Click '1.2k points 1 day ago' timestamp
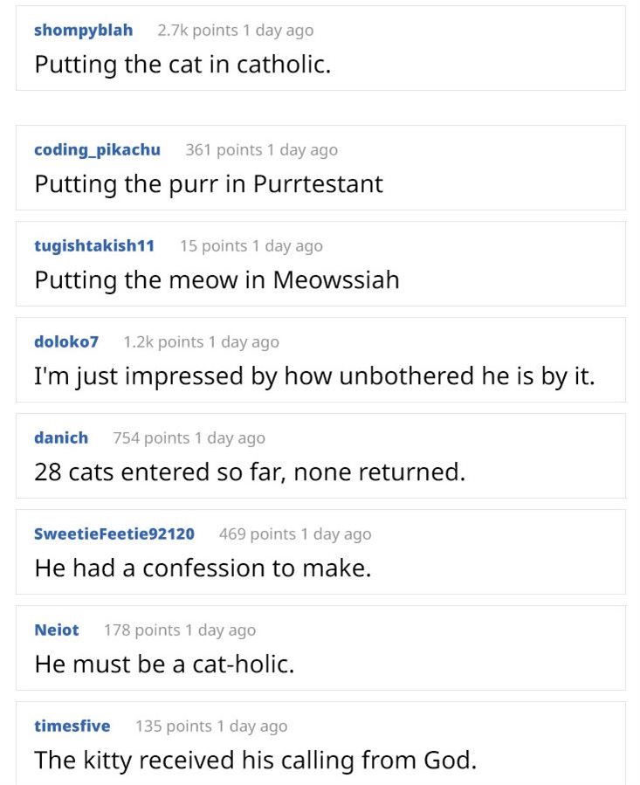 (x=202, y=342)
